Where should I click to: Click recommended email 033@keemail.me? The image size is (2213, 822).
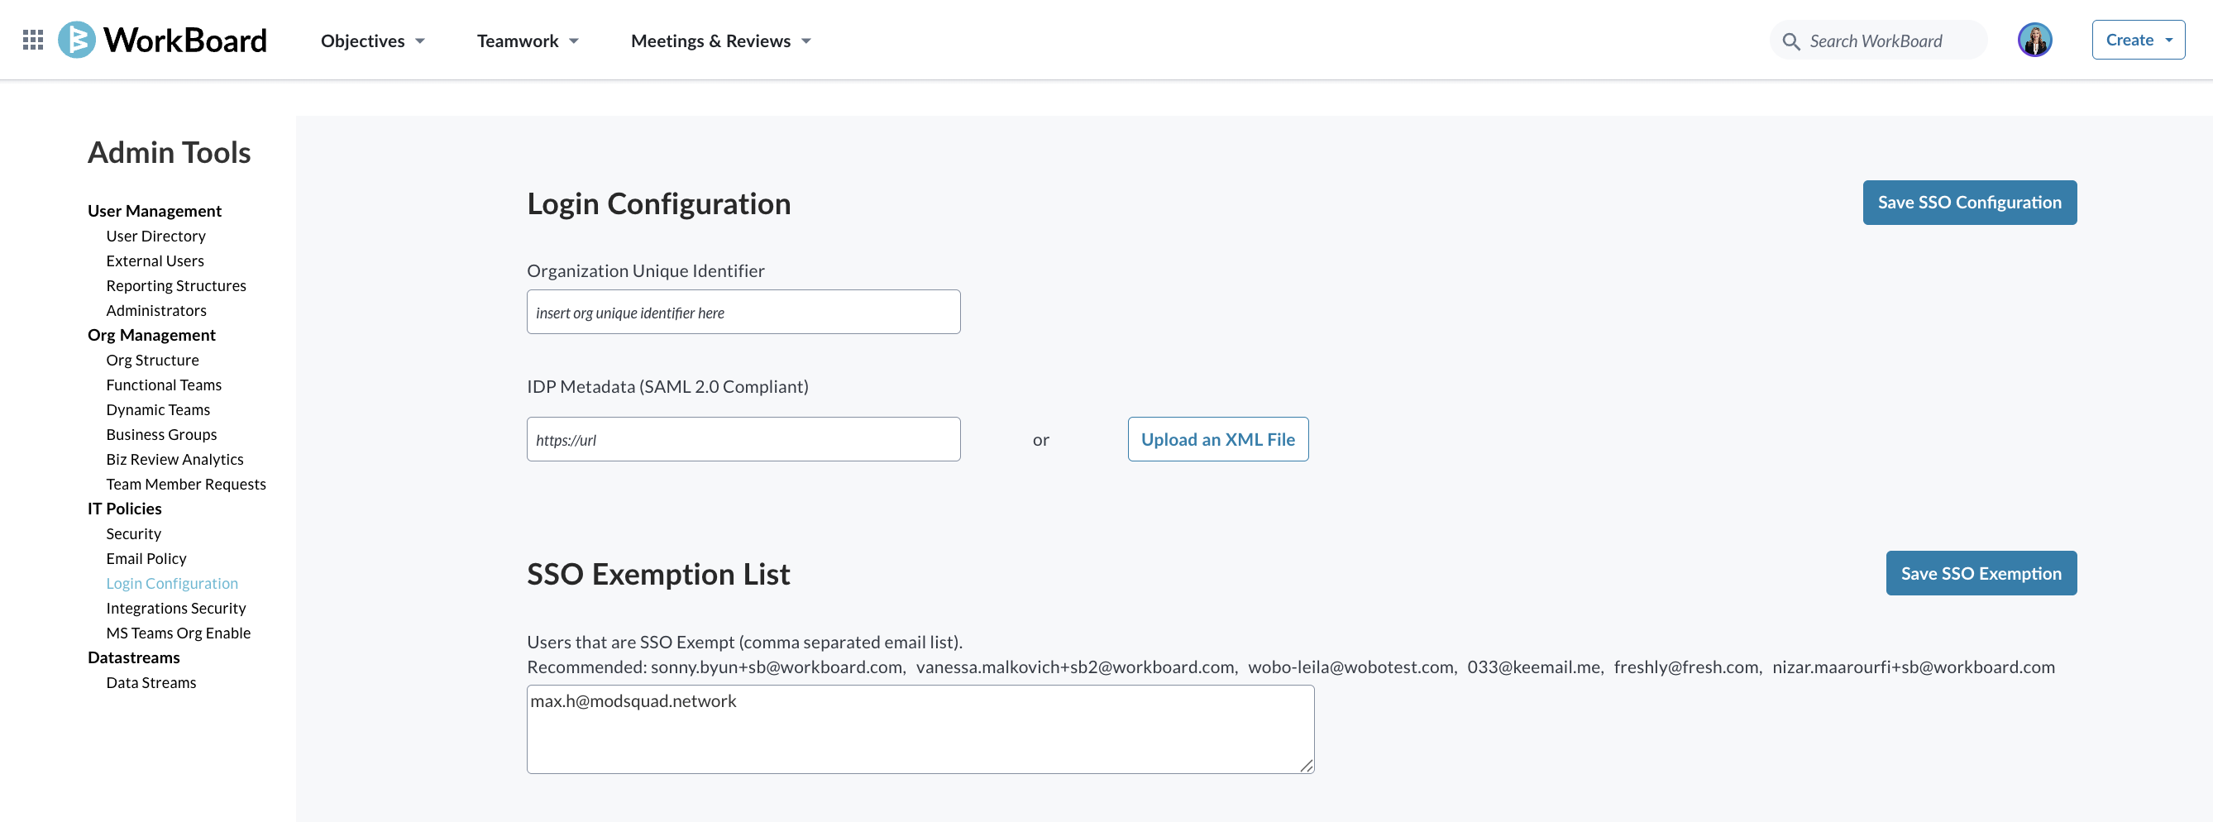[1533, 667]
